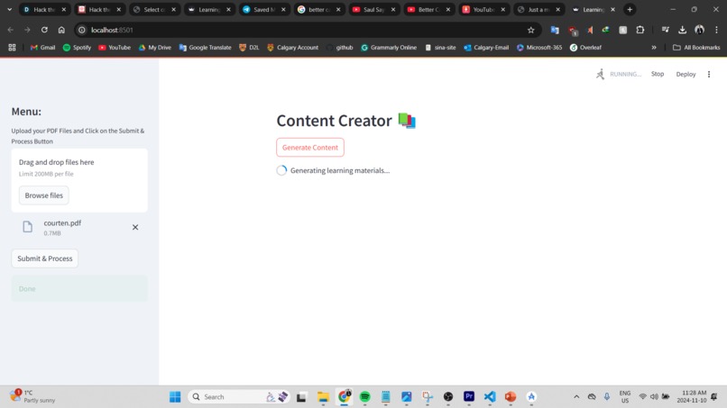The height and width of the screenshot is (408, 727).
Task: Open PowerPoint from the taskbar
Action: tap(511, 397)
